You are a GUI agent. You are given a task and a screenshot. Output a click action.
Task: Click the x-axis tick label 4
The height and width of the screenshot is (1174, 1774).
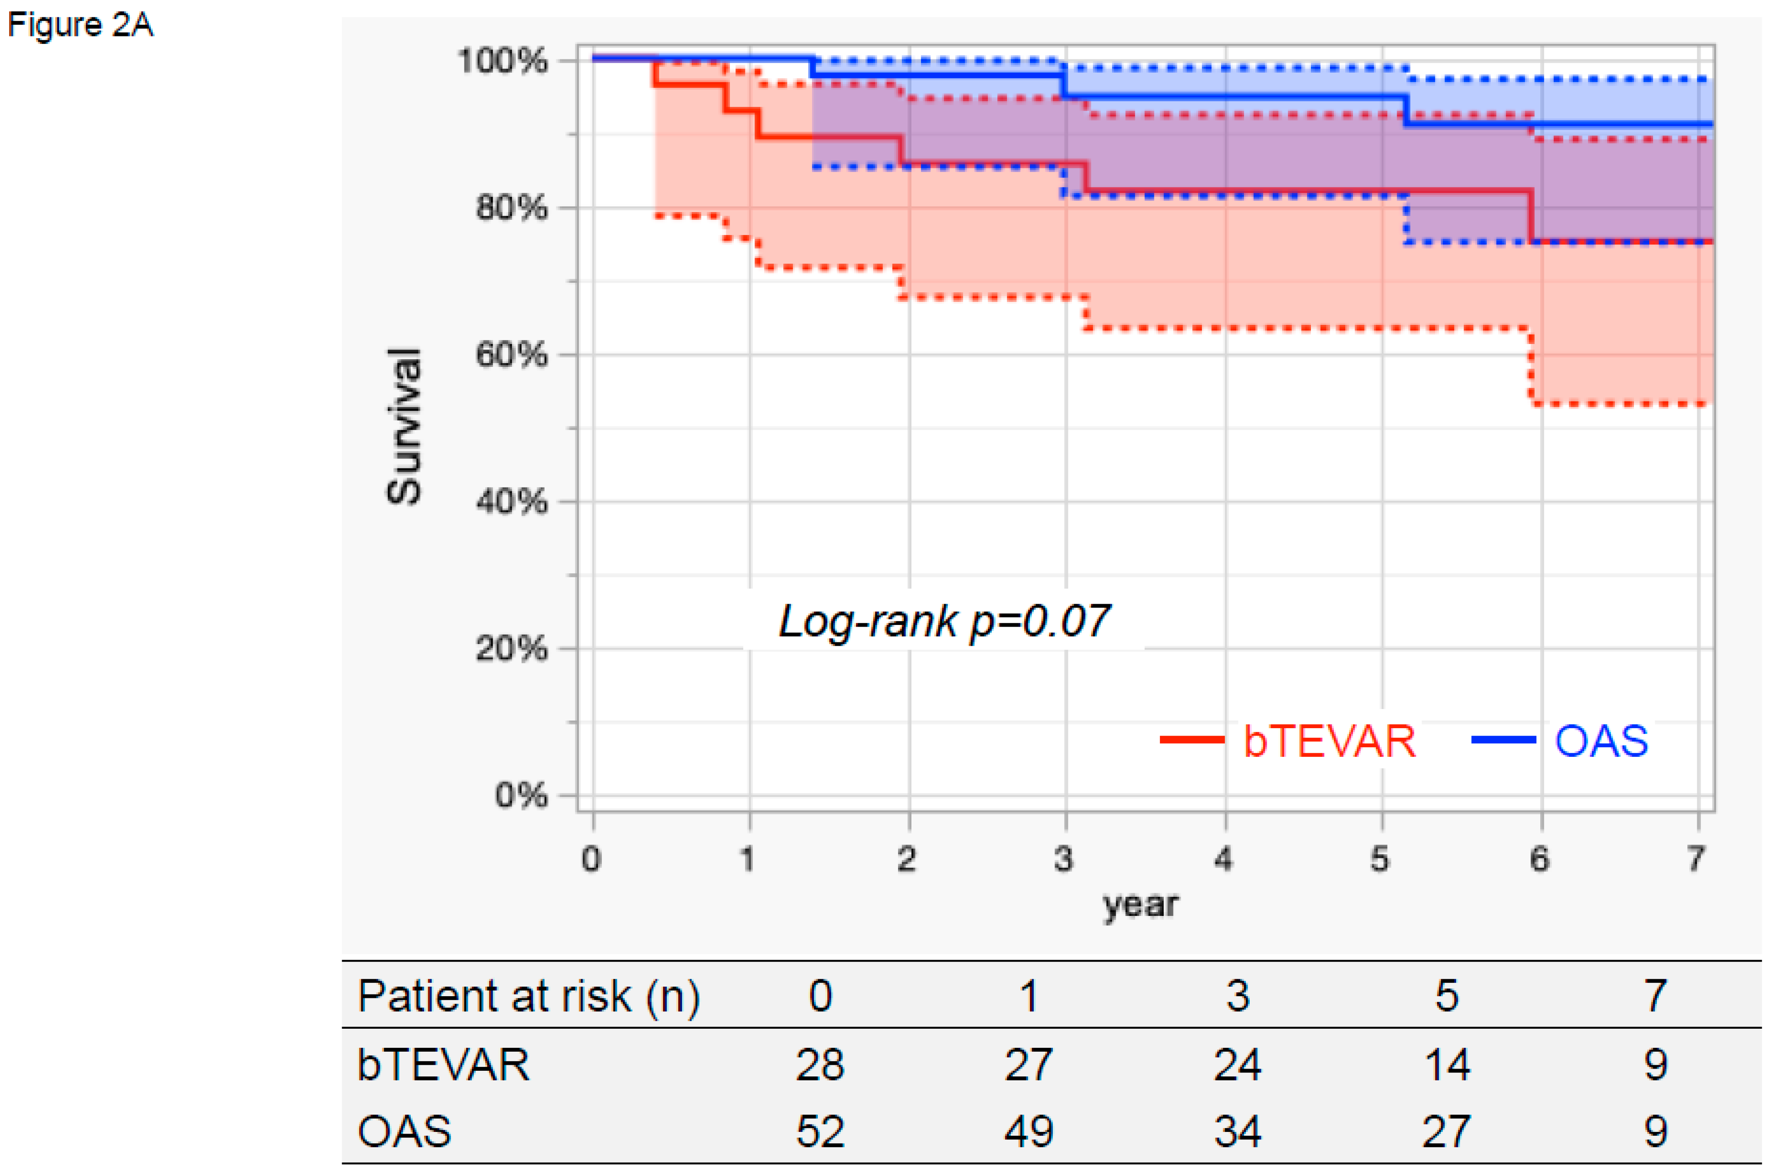[x=1224, y=860]
